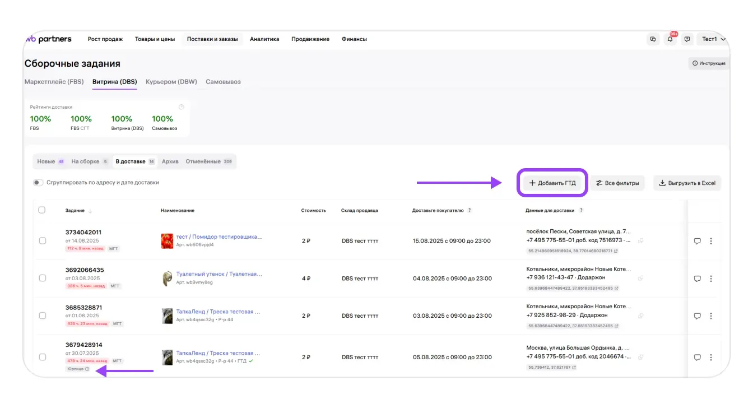Image resolution: width=753 pixels, height=408 pixels.
Task: Sort by Задание column arrow
Action: (x=90, y=211)
